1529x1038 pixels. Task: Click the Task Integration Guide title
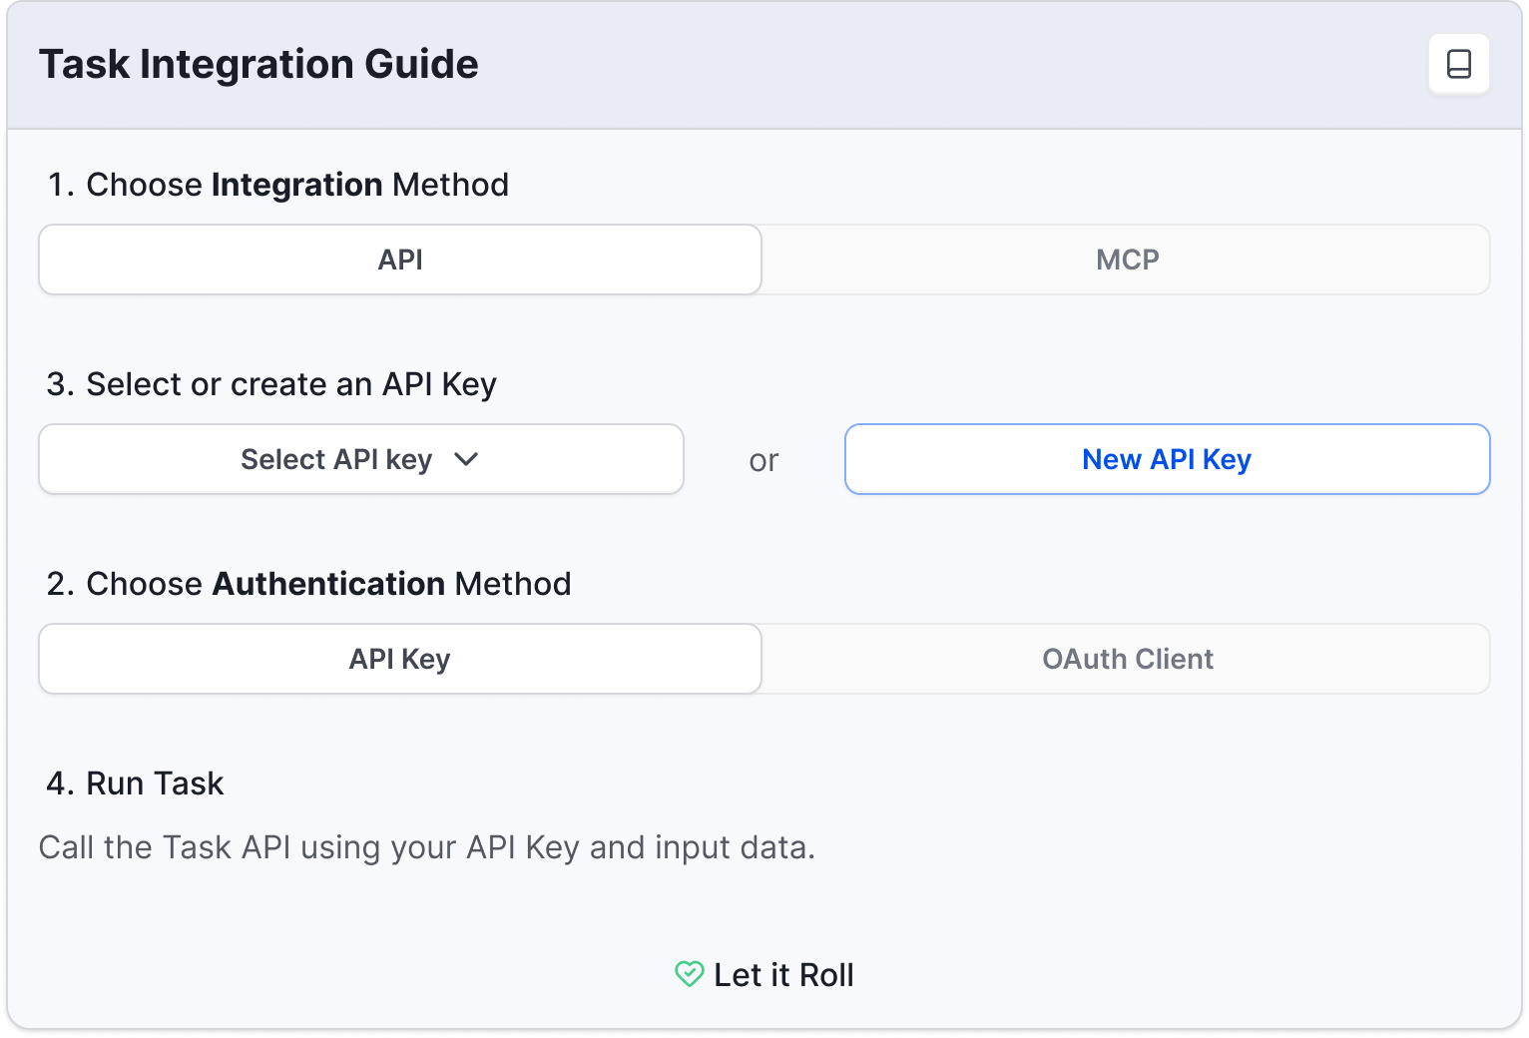pos(258,63)
